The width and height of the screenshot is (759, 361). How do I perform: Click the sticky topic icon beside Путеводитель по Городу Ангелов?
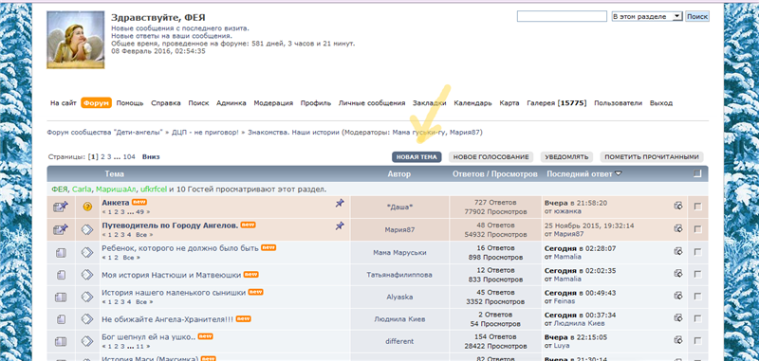(61, 229)
